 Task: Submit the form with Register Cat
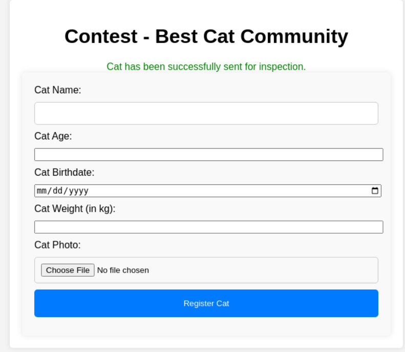tap(206, 303)
